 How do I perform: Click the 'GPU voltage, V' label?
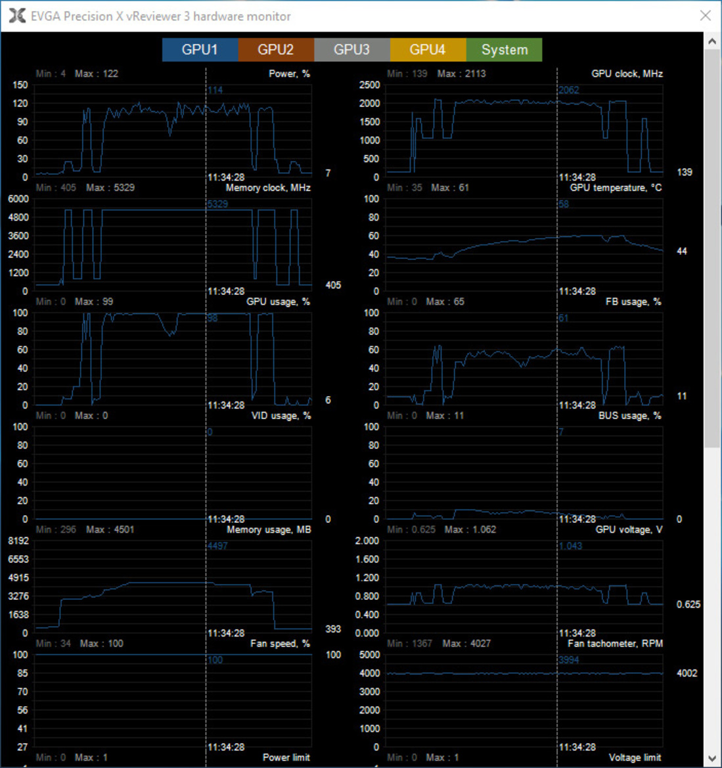(x=629, y=530)
